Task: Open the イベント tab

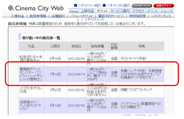Action: coord(152,11)
